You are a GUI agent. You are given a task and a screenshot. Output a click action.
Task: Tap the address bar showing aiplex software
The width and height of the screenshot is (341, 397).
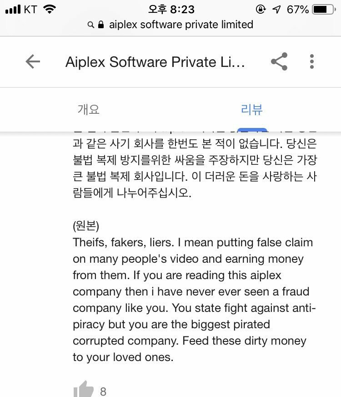coord(170,25)
